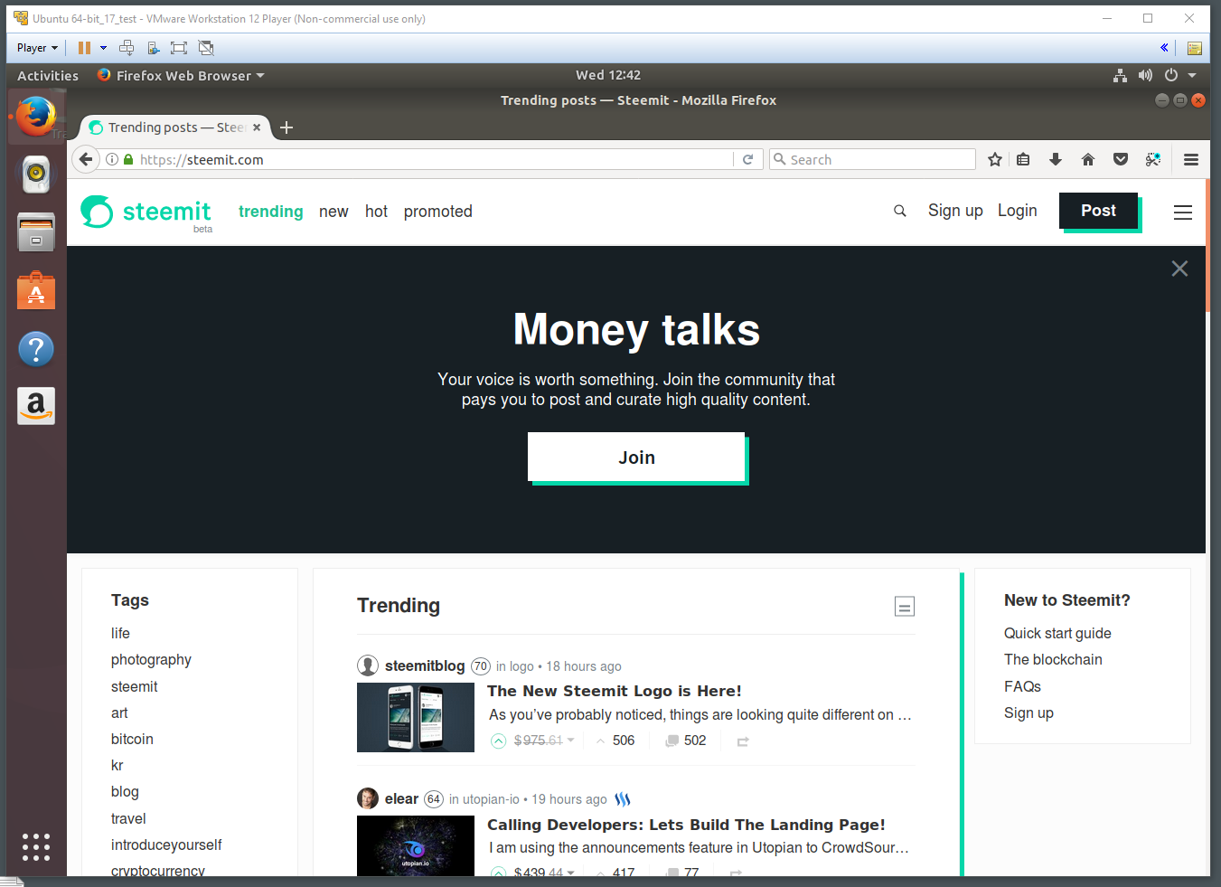Open Firefox main hamburger menu
This screenshot has height=887, width=1221.
pos(1191,159)
